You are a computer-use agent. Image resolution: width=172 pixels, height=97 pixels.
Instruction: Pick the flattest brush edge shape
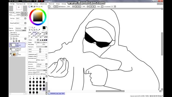point(46,40)
